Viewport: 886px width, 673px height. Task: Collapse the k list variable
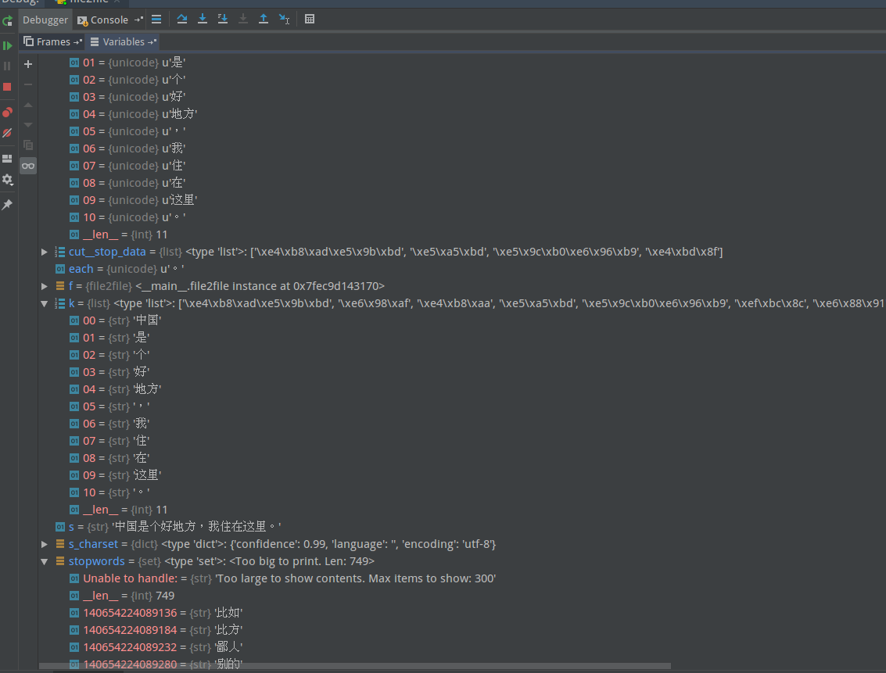44,304
